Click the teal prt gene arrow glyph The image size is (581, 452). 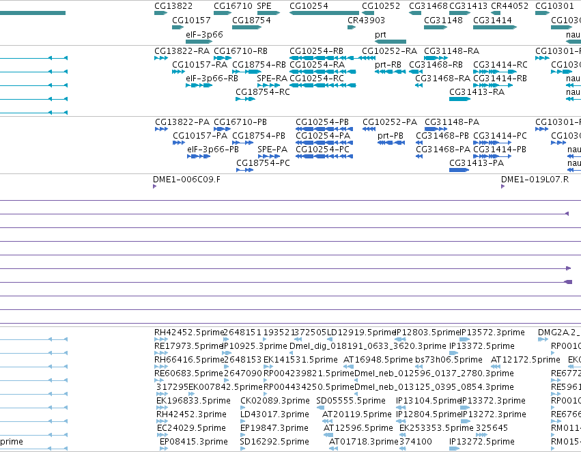tap(391, 42)
